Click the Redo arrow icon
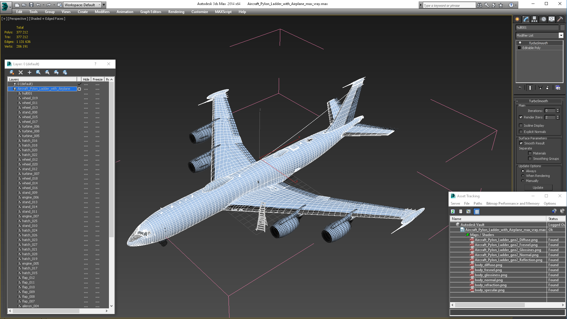 coord(48,5)
